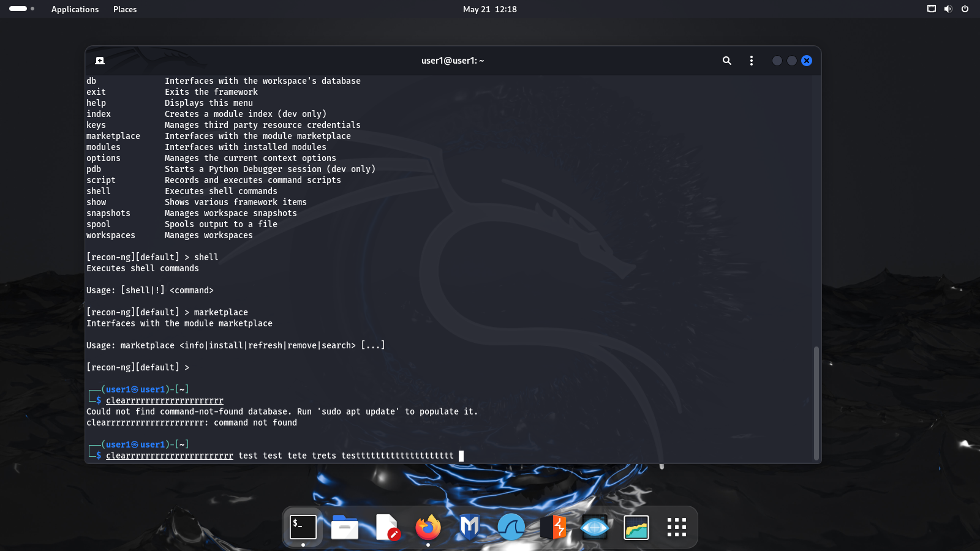This screenshot has width=980, height=551.
Task: Show all applications grid
Action: 677,527
